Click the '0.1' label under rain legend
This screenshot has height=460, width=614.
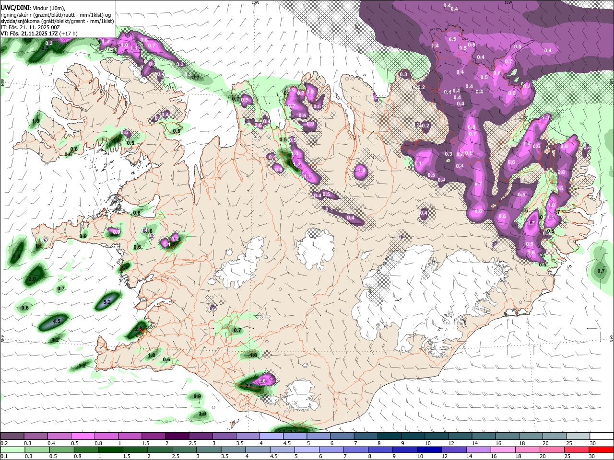pyautogui.click(x=4, y=457)
